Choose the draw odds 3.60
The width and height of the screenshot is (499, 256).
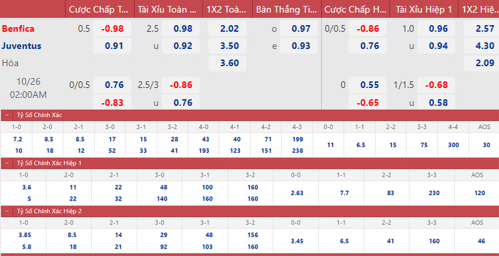click(227, 63)
